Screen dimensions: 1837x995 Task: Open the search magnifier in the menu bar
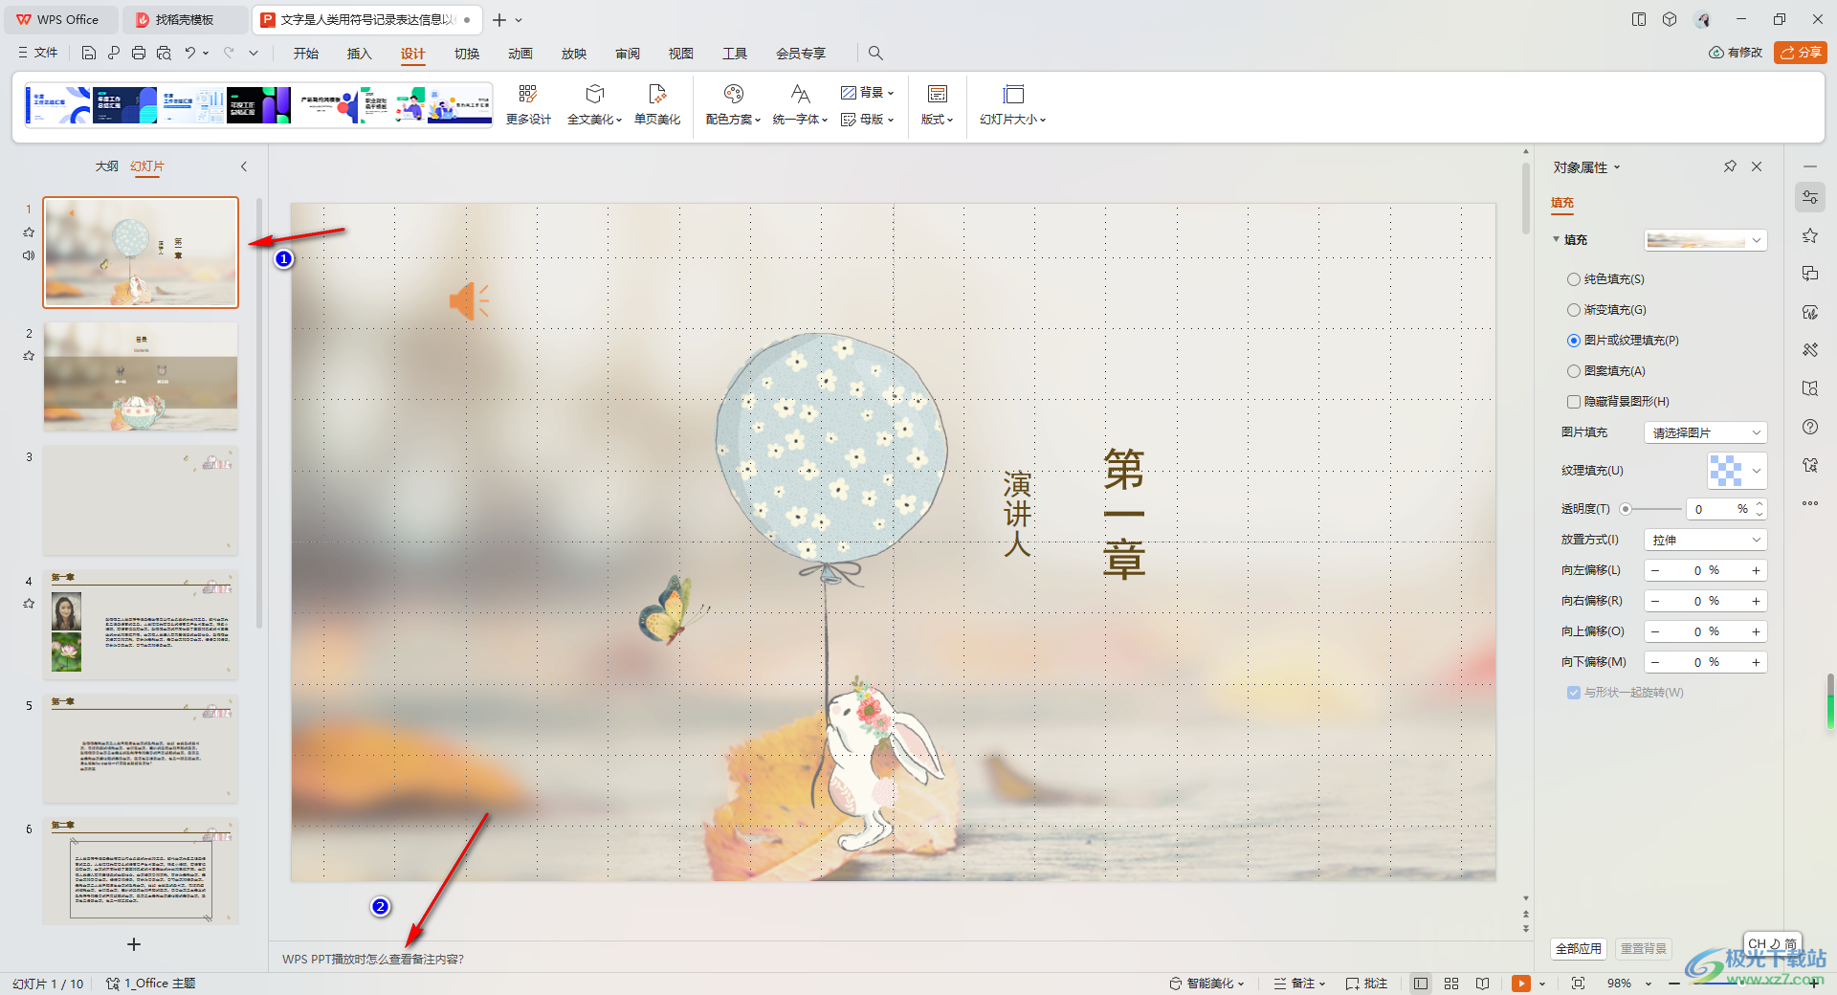875,53
